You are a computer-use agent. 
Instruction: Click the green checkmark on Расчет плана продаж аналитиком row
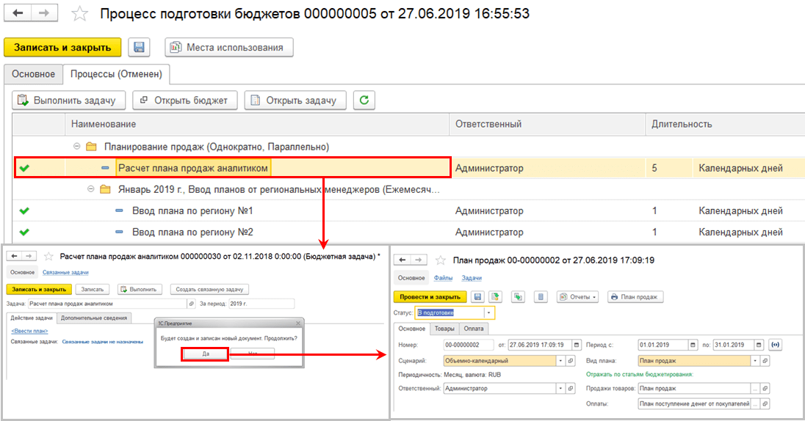coord(24,168)
